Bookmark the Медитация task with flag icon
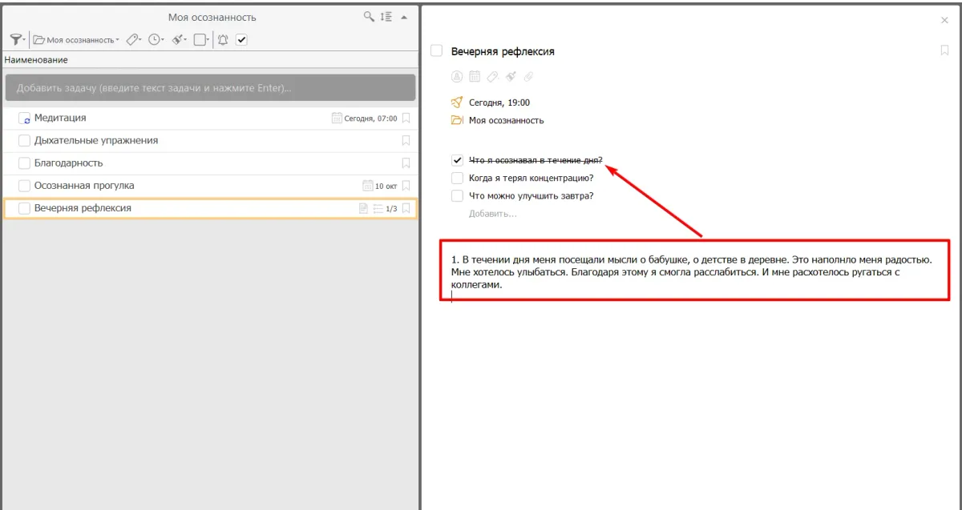962x510 pixels. 406,118
